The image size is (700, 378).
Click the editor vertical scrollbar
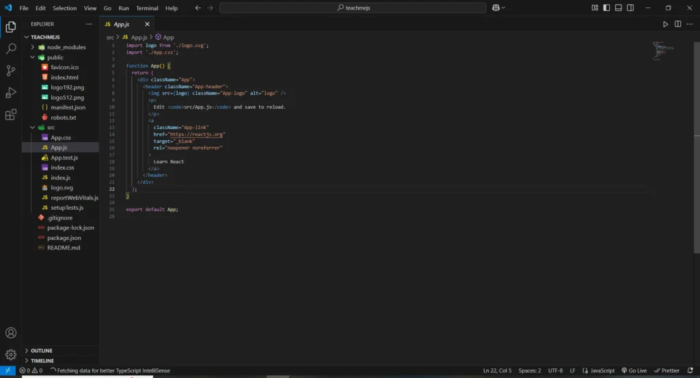[697, 147]
